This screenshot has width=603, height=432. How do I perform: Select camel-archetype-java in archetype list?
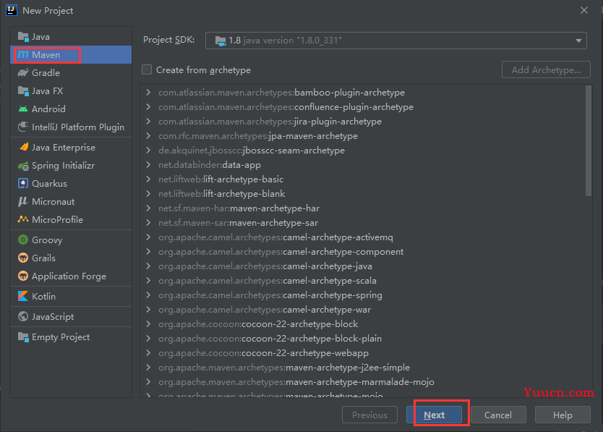(x=265, y=266)
